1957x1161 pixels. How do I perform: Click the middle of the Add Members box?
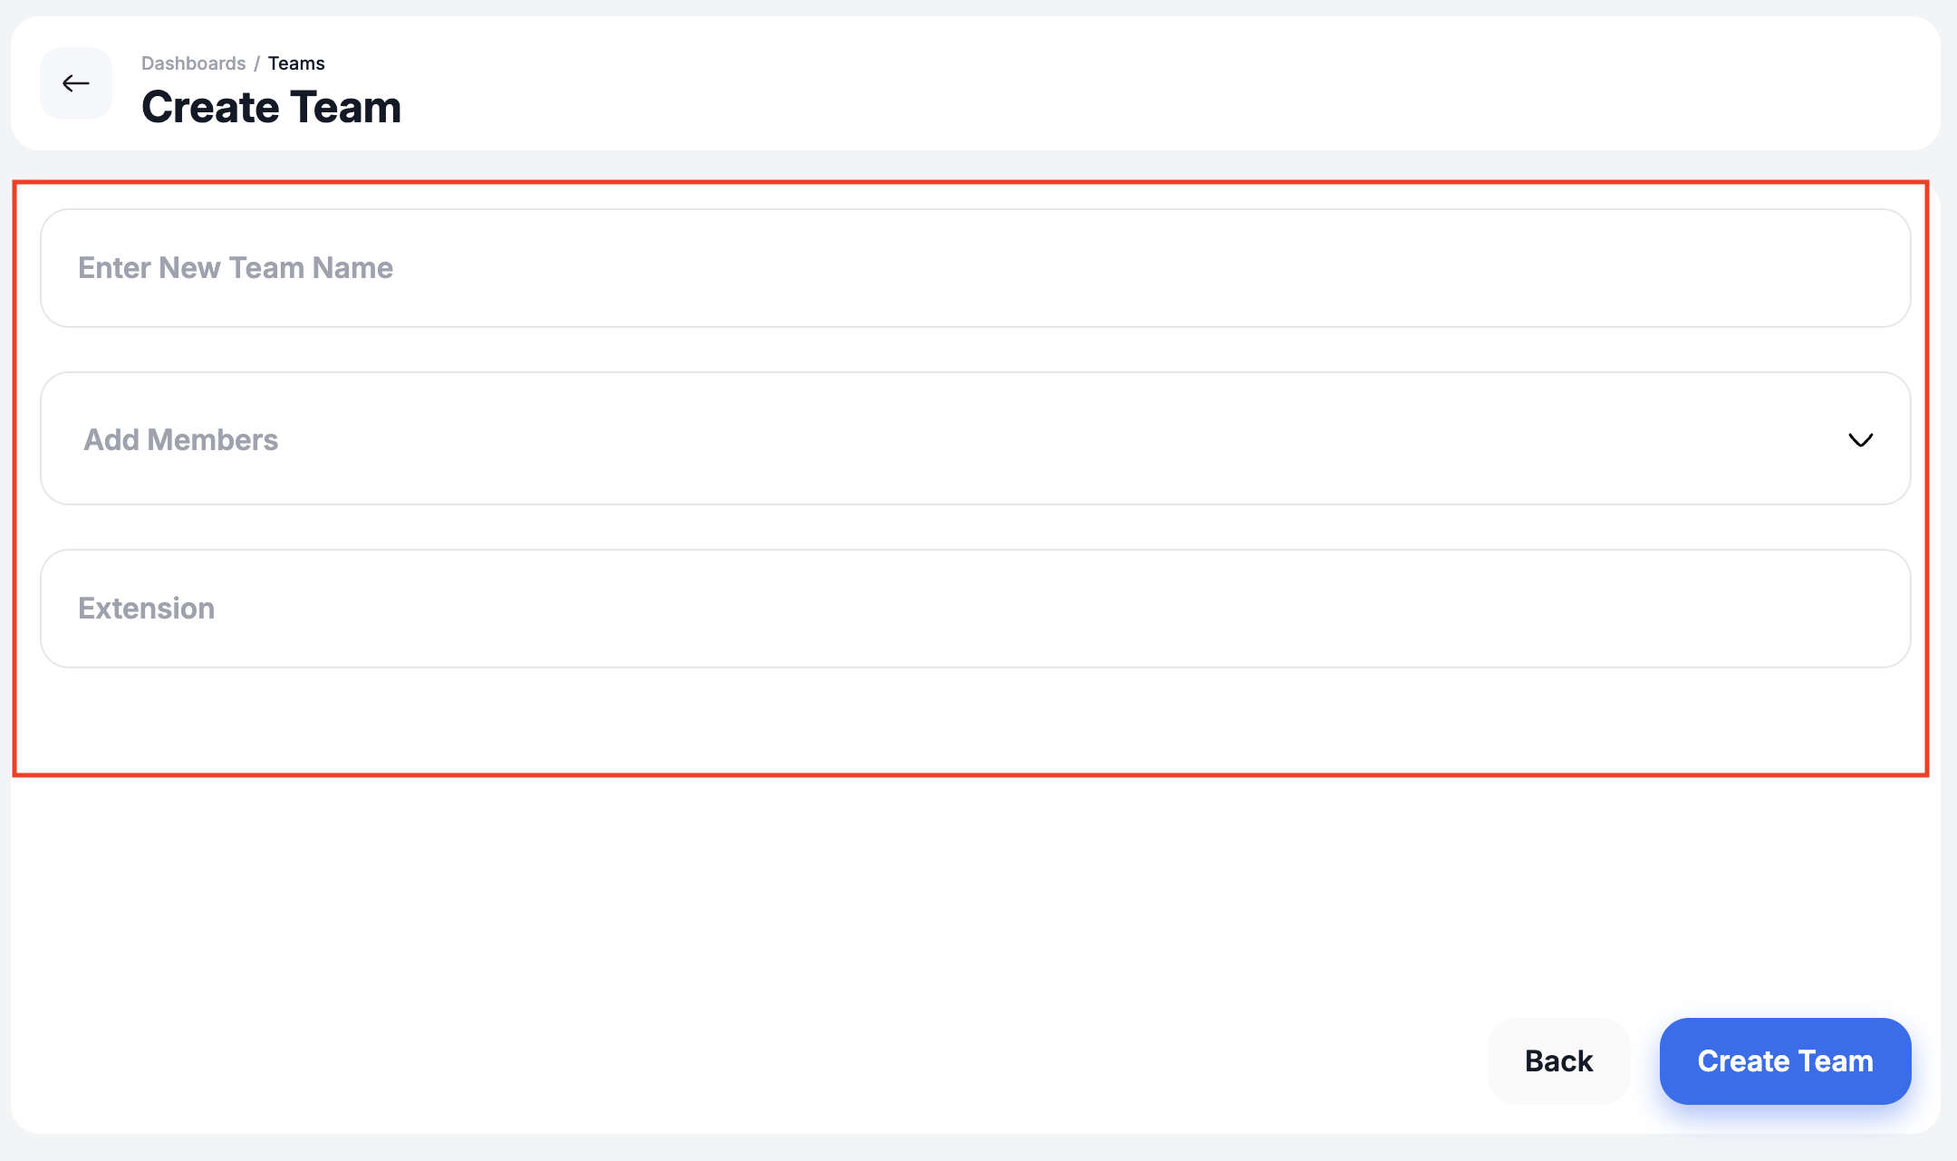tap(976, 438)
